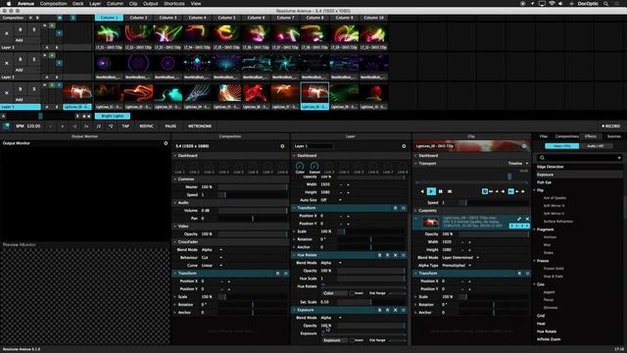Open the Output menu
Image resolution: width=627 pixels, height=353 pixels.
pyautogui.click(x=151, y=4)
